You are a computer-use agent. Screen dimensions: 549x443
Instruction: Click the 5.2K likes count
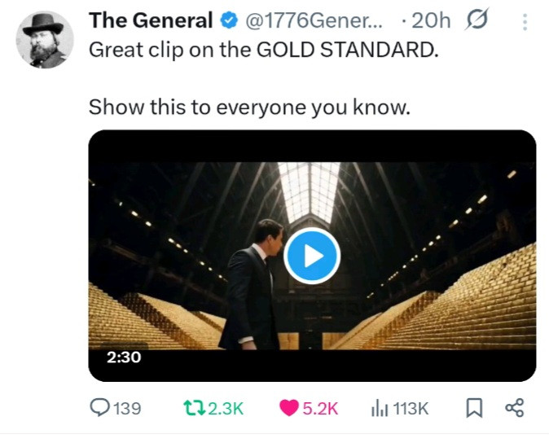pyautogui.click(x=320, y=408)
